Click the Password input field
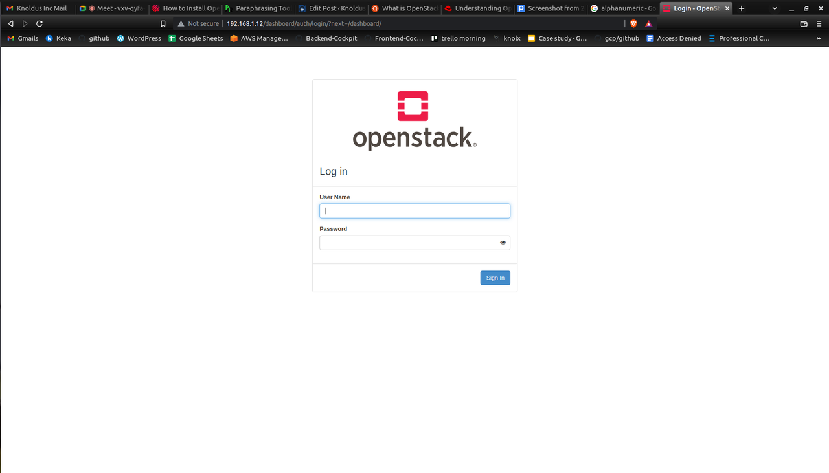Image resolution: width=829 pixels, height=473 pixels. 414,243
